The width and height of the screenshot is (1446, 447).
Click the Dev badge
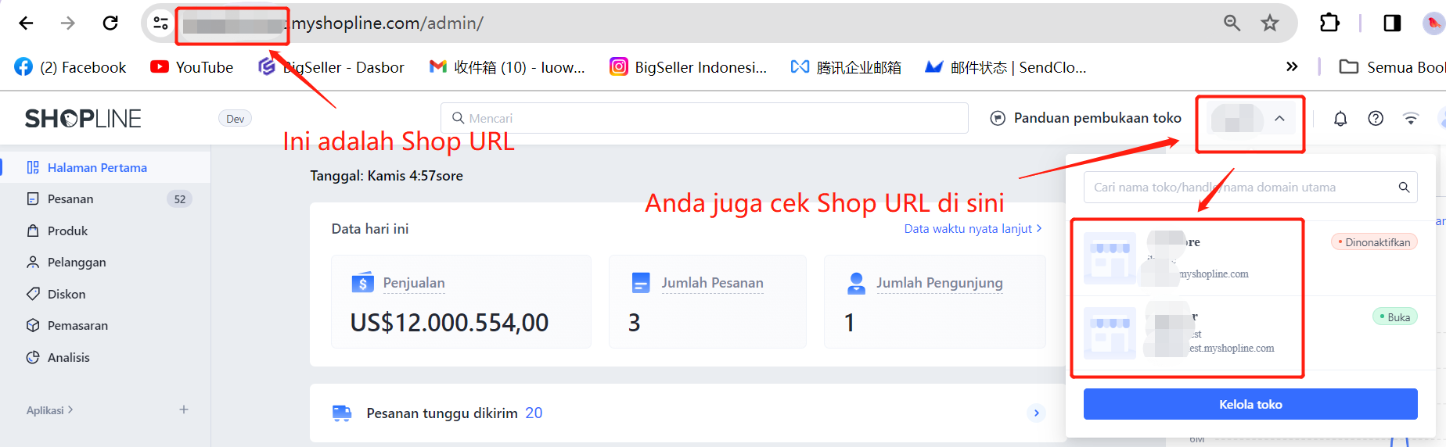click(235, 119)
